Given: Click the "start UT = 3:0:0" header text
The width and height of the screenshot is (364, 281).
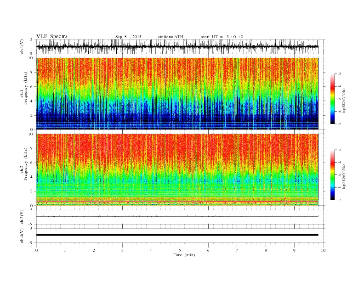Looking at the screenshot, I should pyautogui.click(x=222, y=37).
